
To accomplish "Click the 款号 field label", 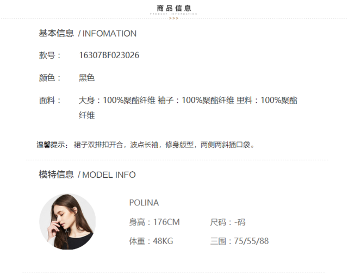I will 49,55.
